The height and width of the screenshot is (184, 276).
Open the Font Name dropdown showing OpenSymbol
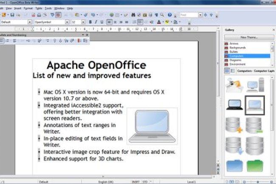pyautogui.click(x=67, y=22)
